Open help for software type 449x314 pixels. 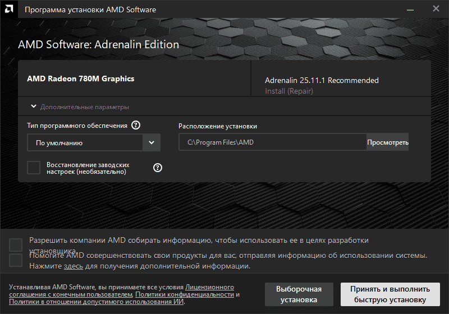(136, 125)
